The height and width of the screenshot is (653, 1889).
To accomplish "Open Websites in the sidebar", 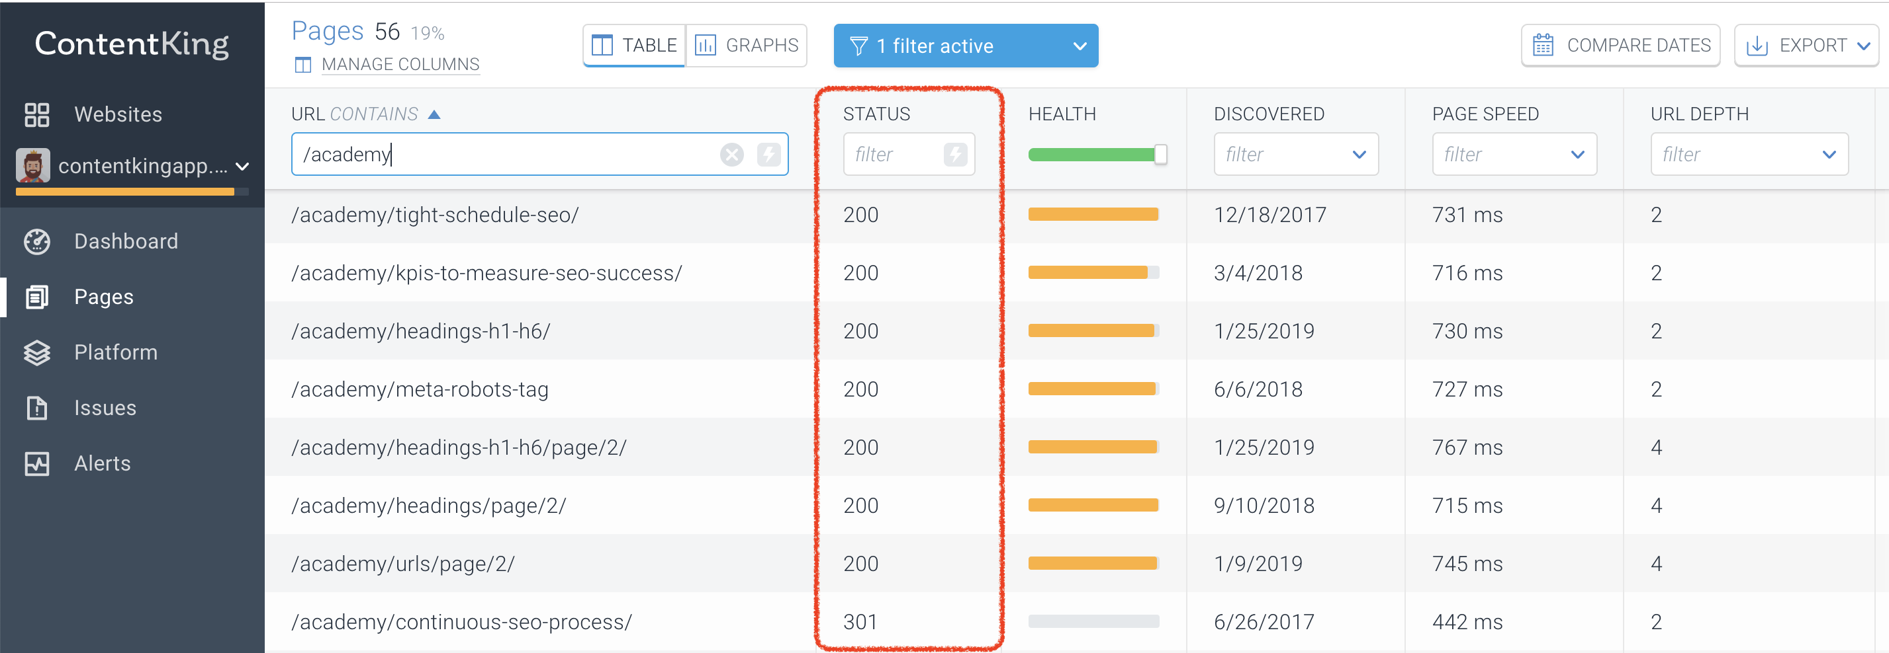I will tap(118, 115).
